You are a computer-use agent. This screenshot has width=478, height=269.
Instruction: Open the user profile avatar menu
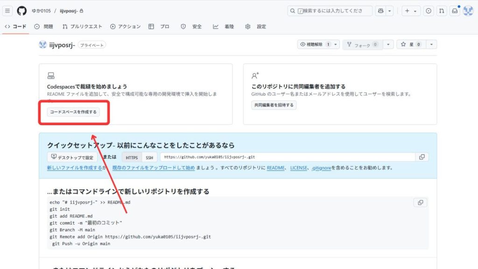click(468, 11)
